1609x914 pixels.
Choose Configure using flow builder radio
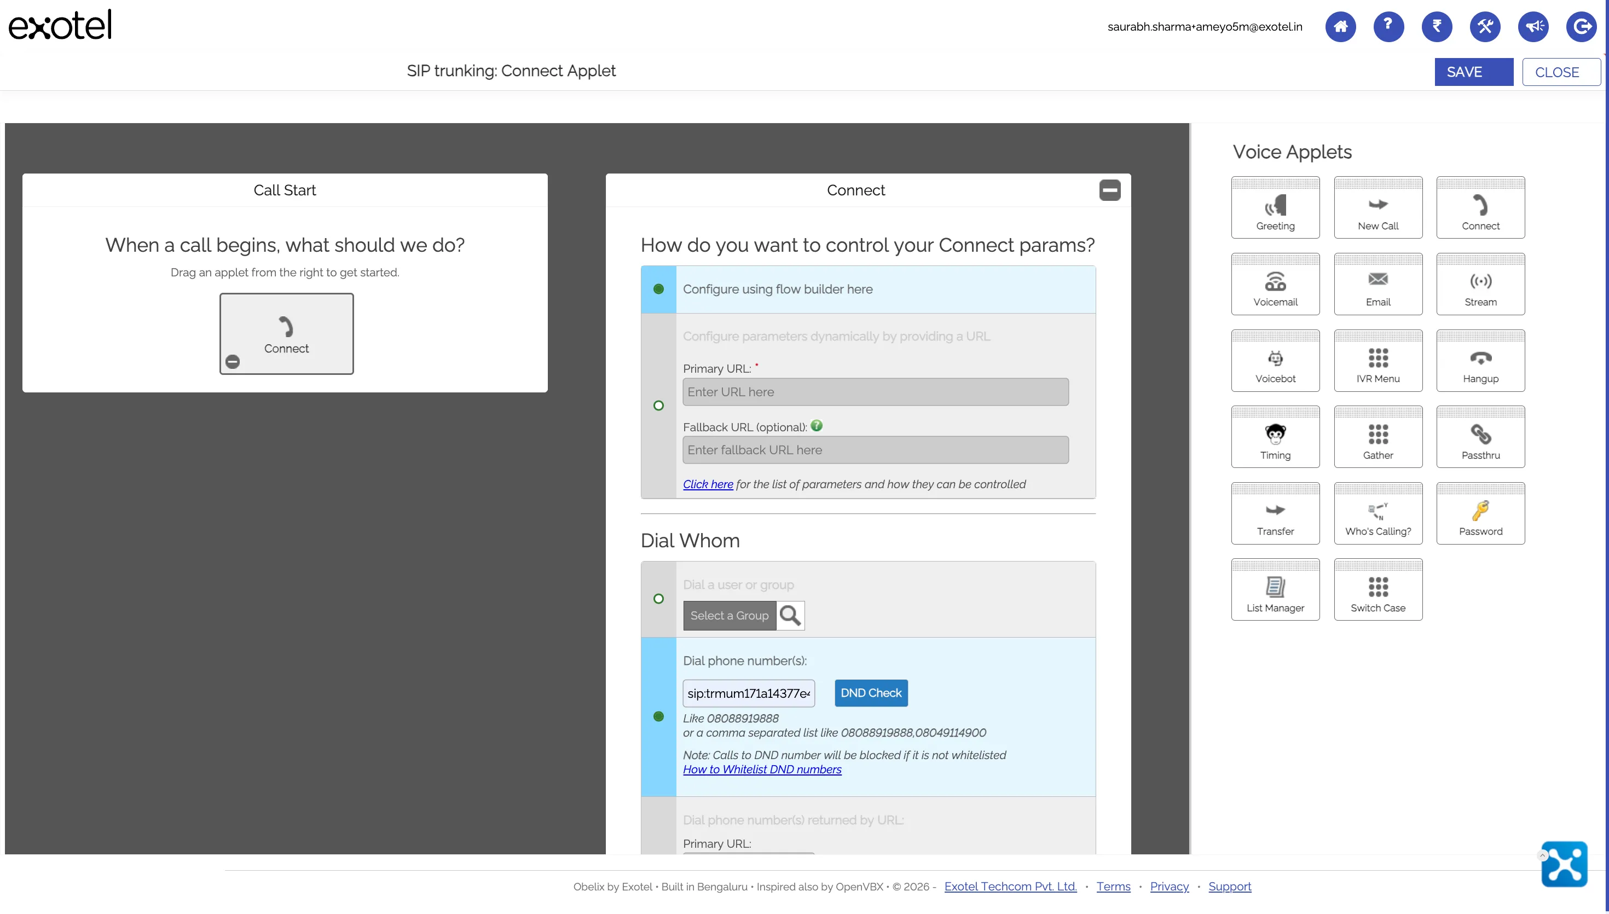click(658, 290)
